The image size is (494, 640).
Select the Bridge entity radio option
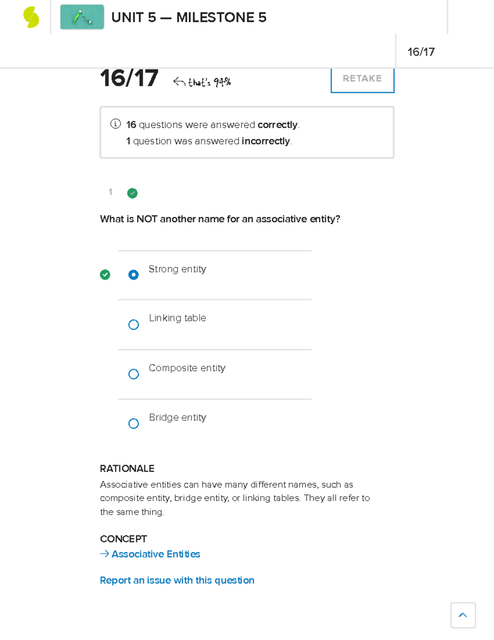(x=133, y=424)
